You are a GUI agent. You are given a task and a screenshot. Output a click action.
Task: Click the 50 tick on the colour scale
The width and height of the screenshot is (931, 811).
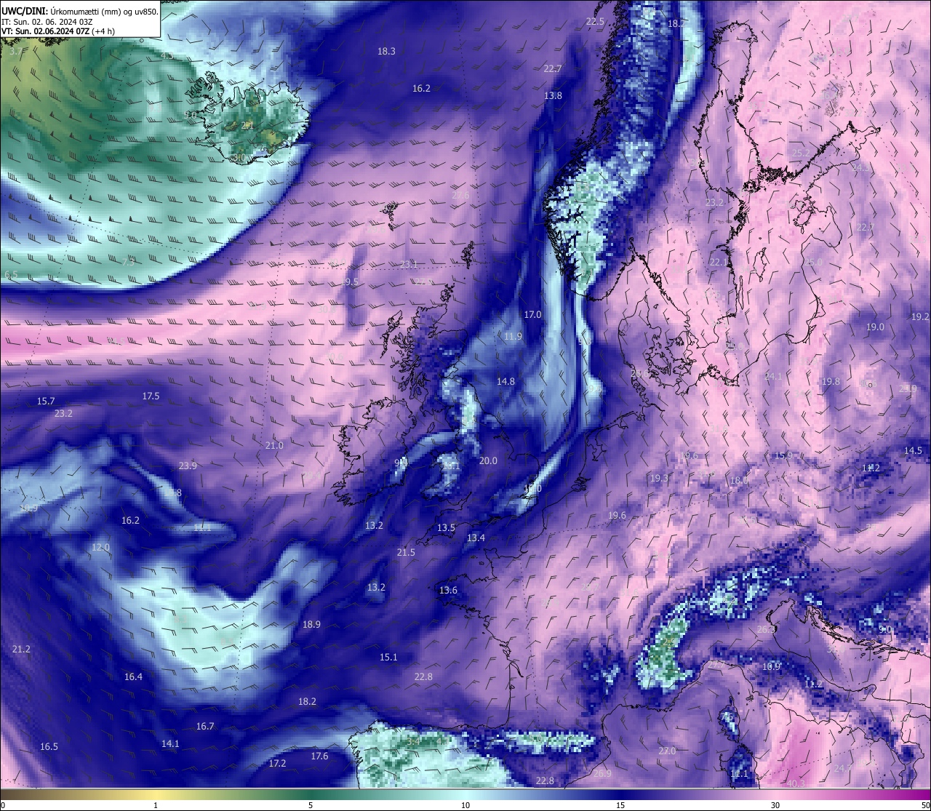925,805
